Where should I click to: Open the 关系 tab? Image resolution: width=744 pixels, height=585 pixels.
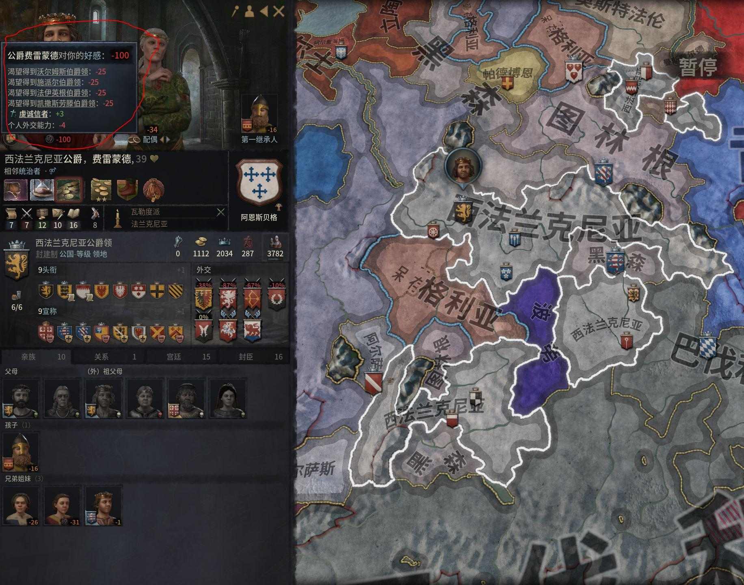point(109,357)
